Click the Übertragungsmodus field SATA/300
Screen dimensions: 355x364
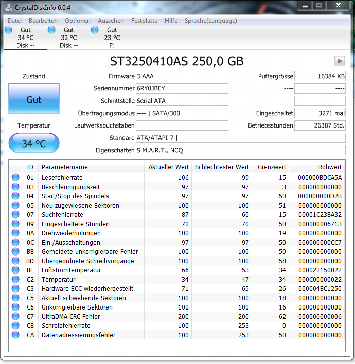point(182,113)
